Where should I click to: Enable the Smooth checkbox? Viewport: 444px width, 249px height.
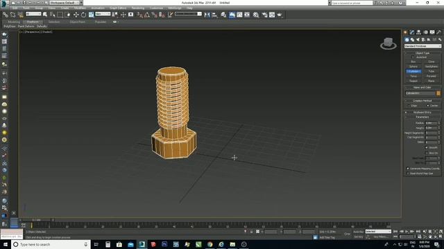tap(427, 147)
